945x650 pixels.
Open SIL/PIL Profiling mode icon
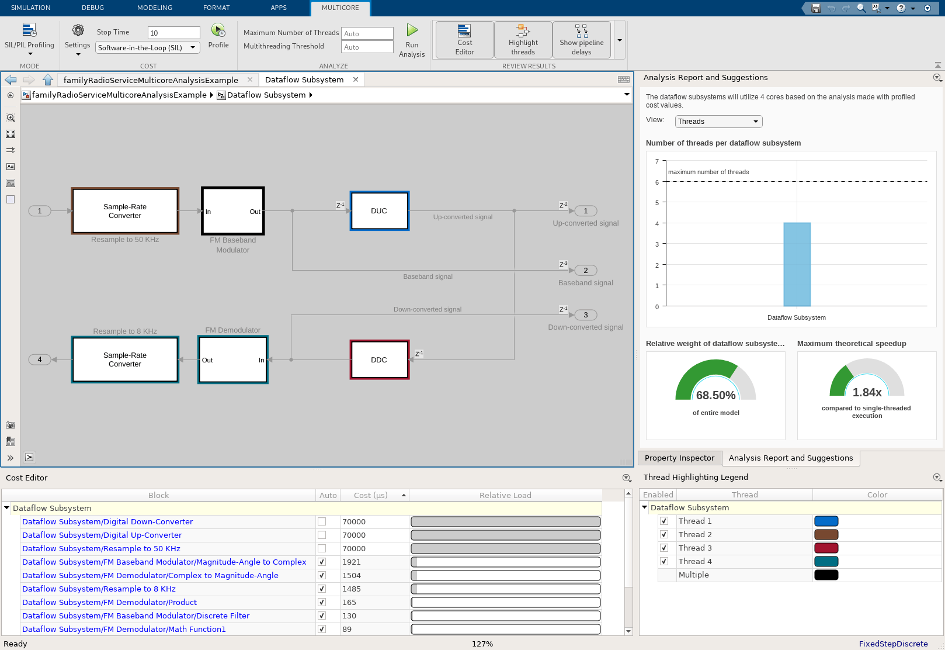(29, 30)
